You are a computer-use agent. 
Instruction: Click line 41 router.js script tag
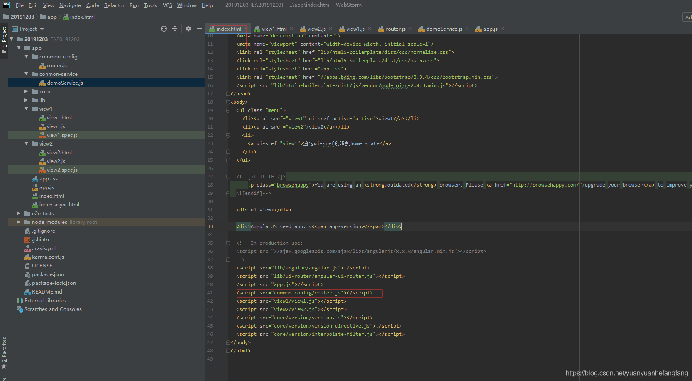(x=304, y=293)
